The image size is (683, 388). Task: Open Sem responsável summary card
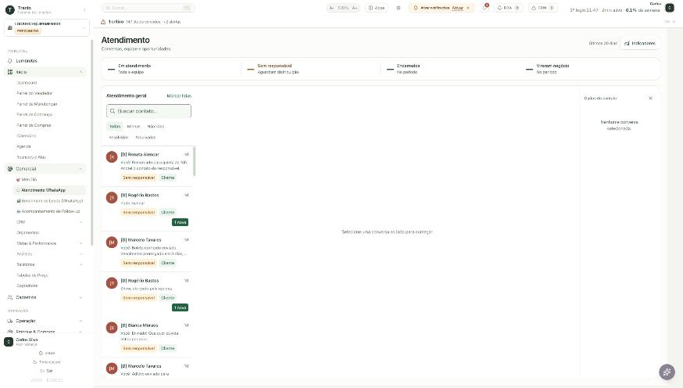[x=310, y=69]
